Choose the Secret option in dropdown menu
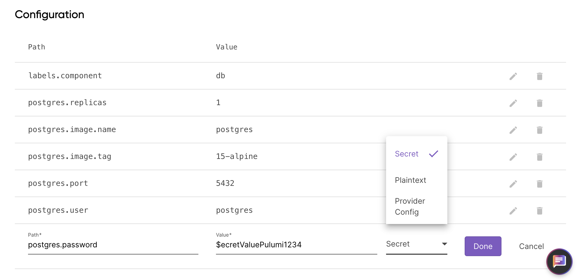The height and width of the screenshot is (280, 582). 416,154
